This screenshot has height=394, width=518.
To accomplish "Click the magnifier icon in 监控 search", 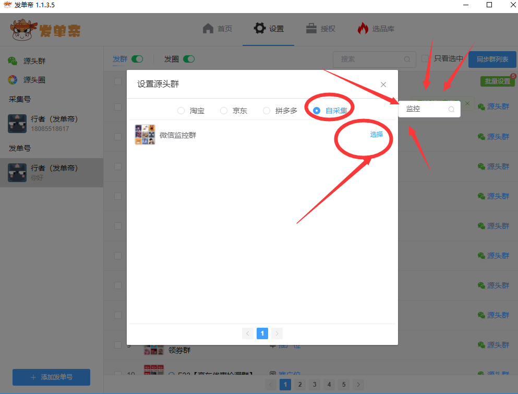I will tap(451, 110).
